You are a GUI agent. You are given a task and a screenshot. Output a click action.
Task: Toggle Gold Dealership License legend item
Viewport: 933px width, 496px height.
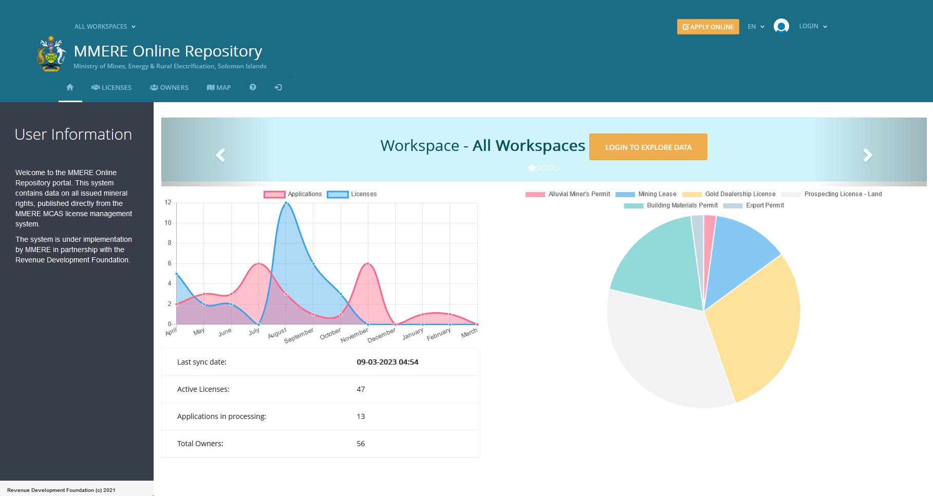tap(729, 194)
